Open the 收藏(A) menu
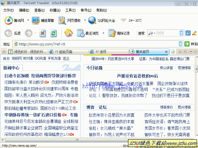The image size is (198, 148). [x=55, y=10]
